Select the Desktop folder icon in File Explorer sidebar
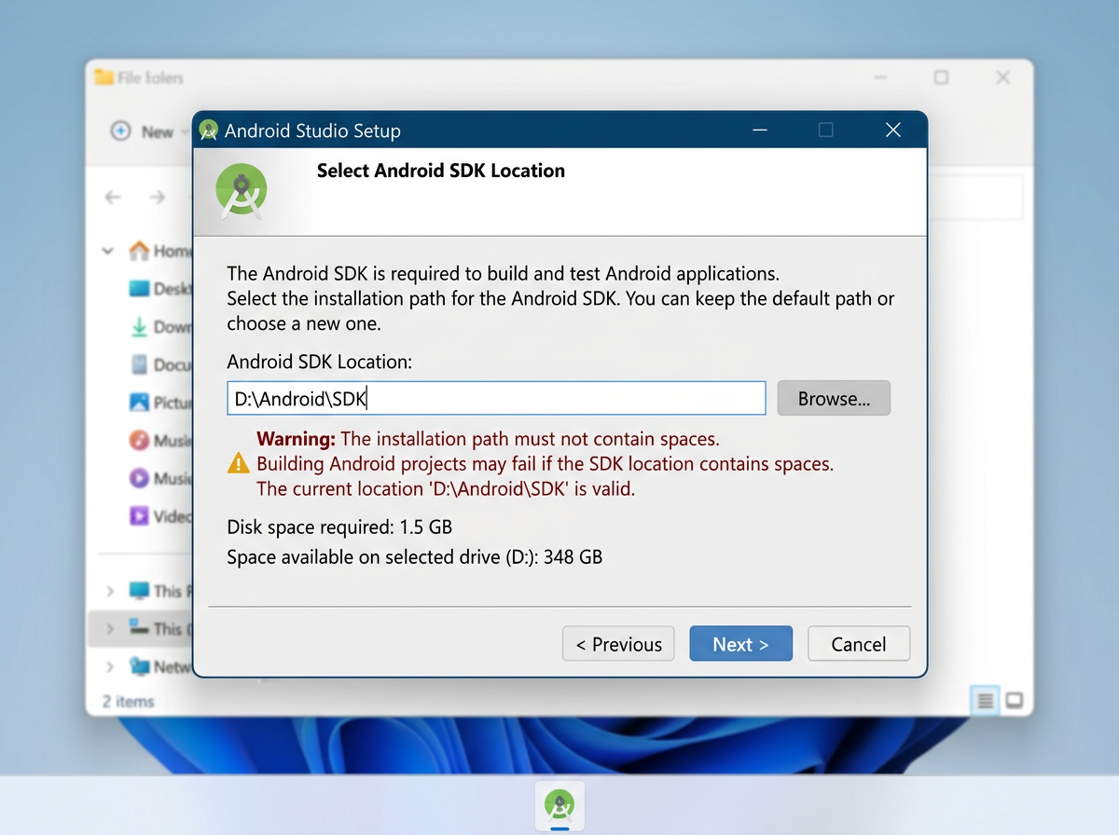This screenshot has width=1119, height=835. click(139, 289)
